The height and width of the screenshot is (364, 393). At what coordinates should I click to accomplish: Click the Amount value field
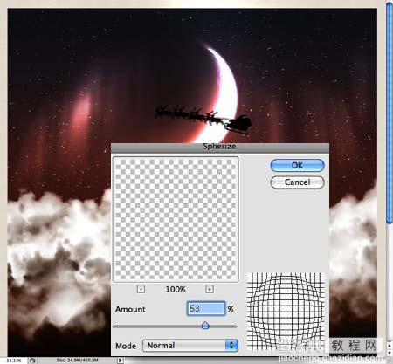206,308
